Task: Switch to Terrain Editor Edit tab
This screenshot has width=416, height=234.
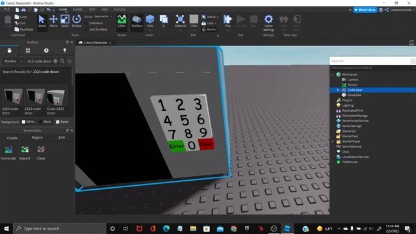Action: tap(62, 138)
